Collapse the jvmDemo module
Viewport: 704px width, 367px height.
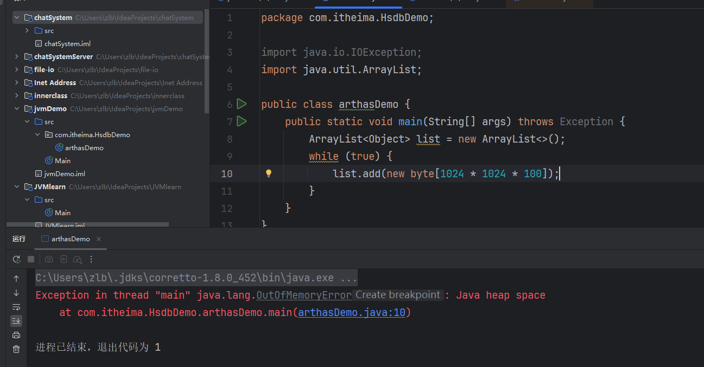click(x=17, y=109)
